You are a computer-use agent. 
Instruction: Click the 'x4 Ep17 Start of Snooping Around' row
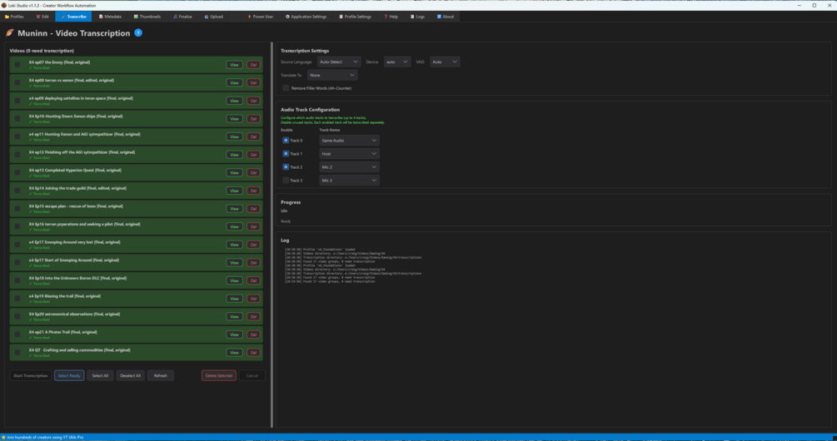point(136,262)
